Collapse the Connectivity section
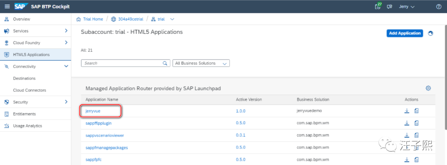Viewport: 447px width, 165px height. pos(66,66)
